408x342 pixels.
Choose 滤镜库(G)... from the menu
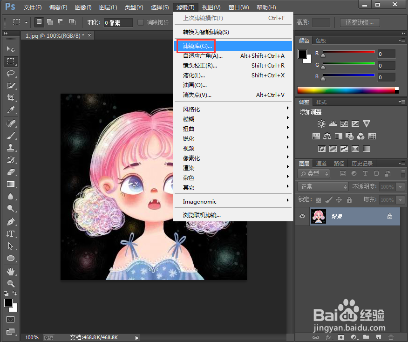click(x=233, y=46)
